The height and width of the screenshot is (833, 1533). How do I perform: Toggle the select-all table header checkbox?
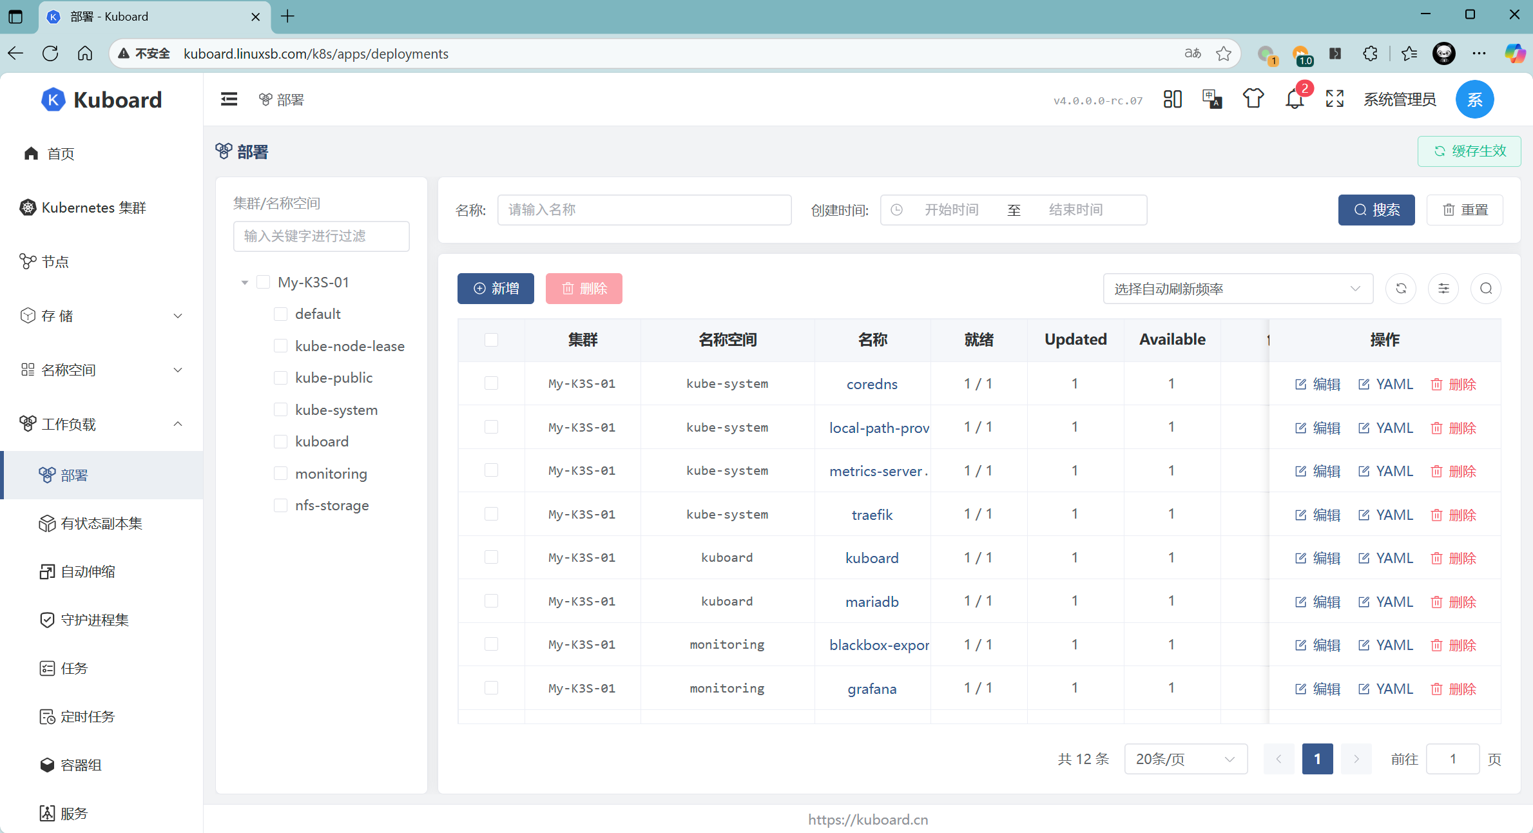coord(491,340)
